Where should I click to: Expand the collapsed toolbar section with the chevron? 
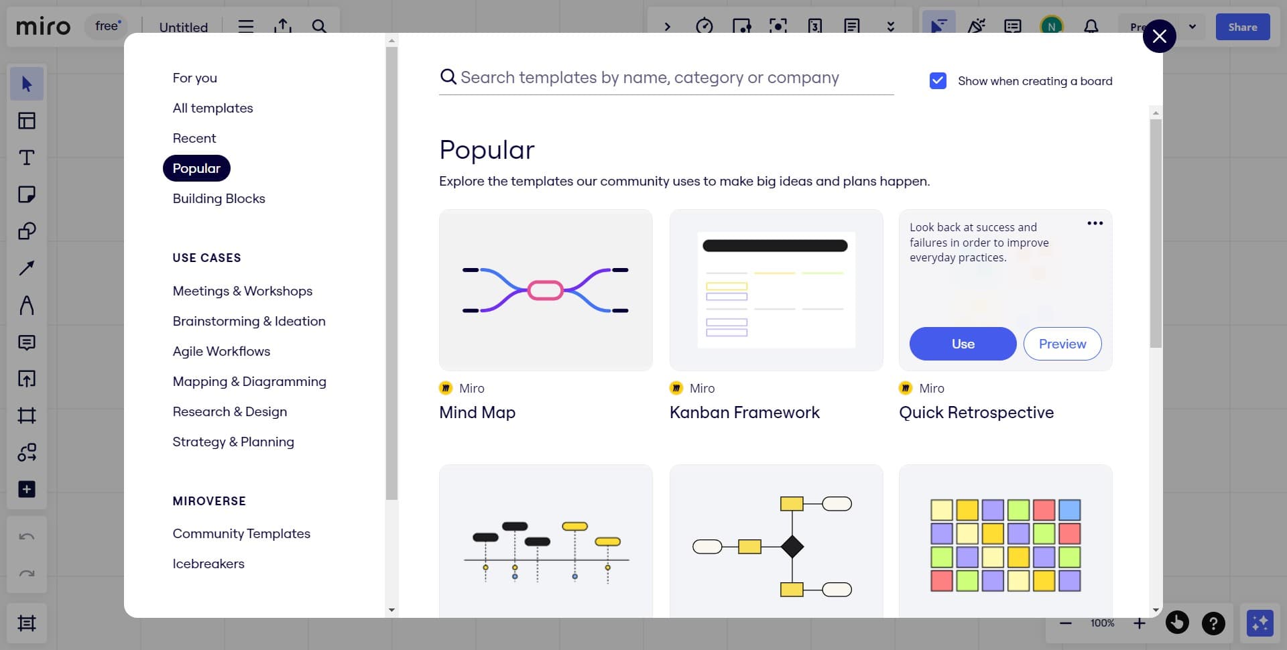coord(668,27)
